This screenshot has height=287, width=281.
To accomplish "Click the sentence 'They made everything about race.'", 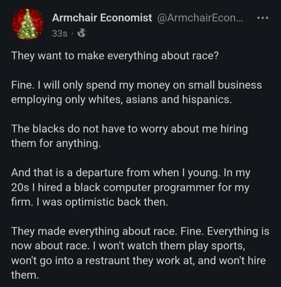I will (x=94, y=231).
